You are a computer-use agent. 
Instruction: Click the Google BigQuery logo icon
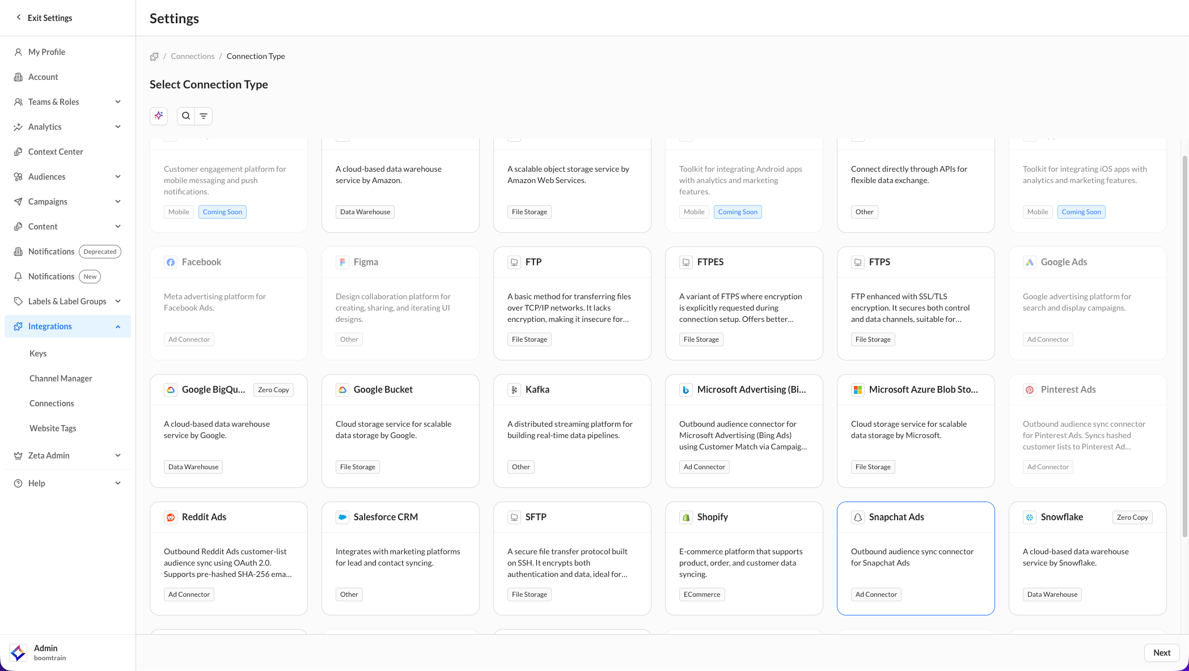point(171,389)
